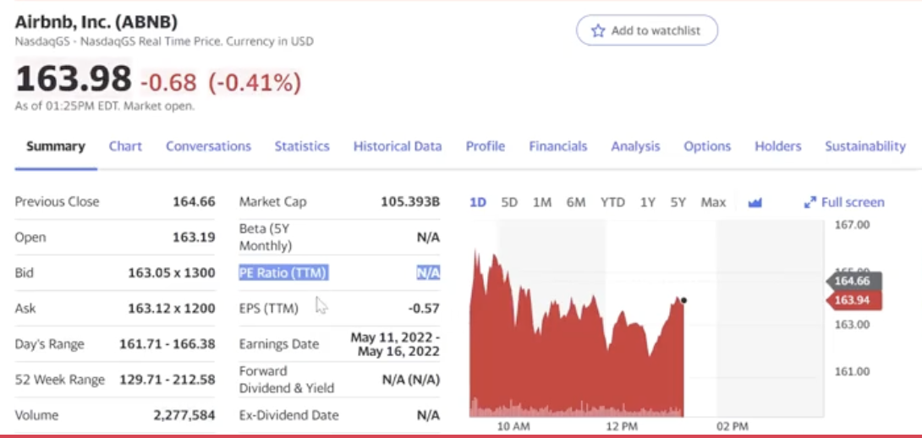This screenshot has height=438, width=922.
Task: Click the Open value 163.19
Action: pos(194,238)
